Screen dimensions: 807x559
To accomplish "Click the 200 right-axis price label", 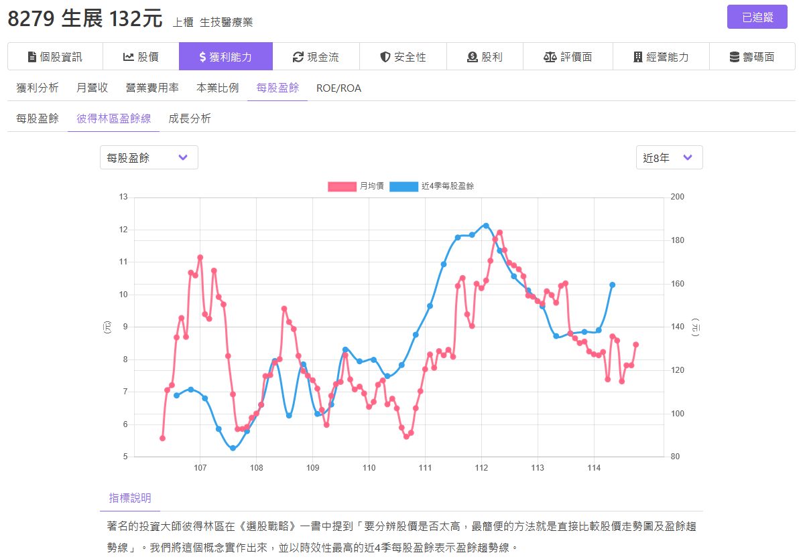I will 677,197.
